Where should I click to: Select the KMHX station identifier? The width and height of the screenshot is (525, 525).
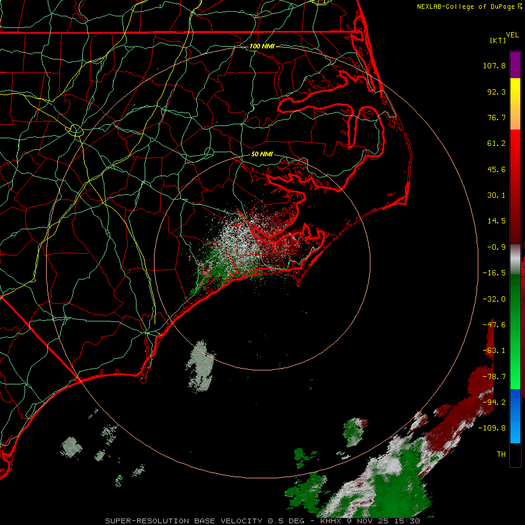[x=331, y=521]
